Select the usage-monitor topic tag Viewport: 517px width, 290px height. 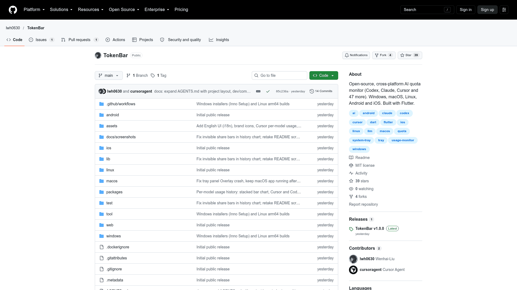[403, 140]
